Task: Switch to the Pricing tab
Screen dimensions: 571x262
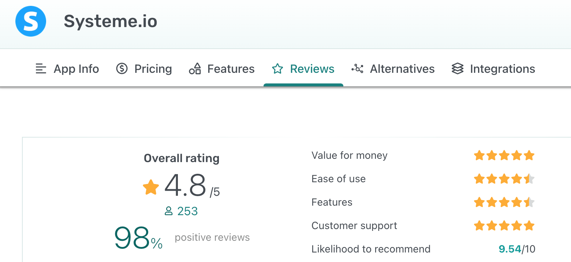Action: (144, 69)
